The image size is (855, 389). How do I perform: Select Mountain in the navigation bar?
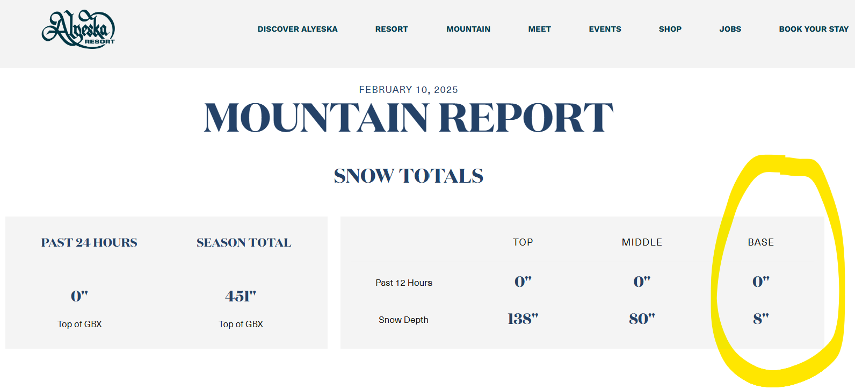tap(468, 29)
